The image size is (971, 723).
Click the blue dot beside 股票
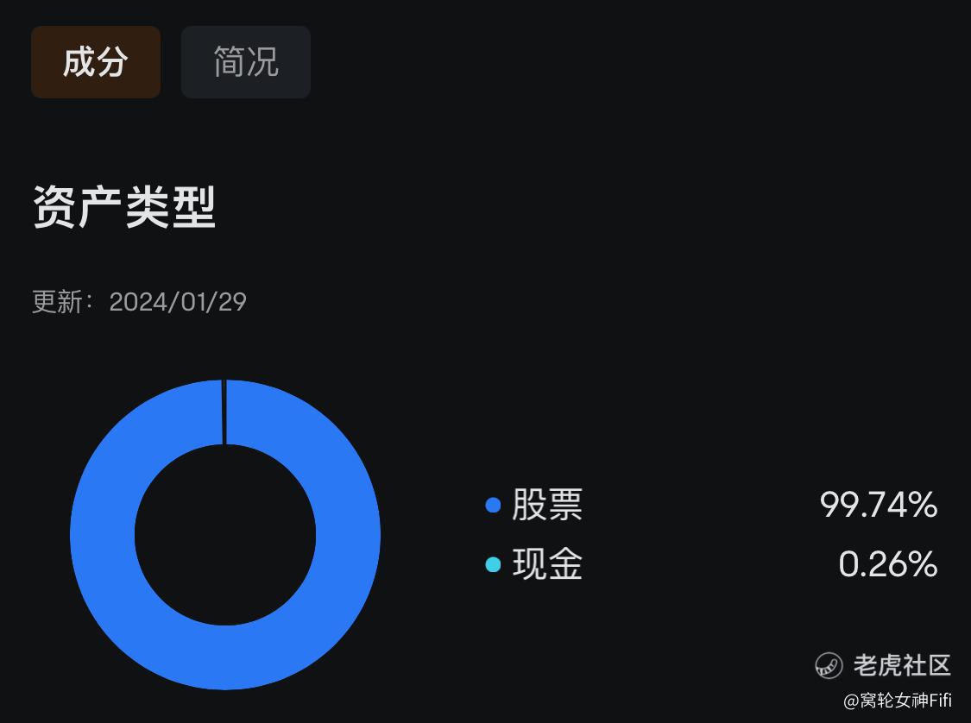(493, 505)
